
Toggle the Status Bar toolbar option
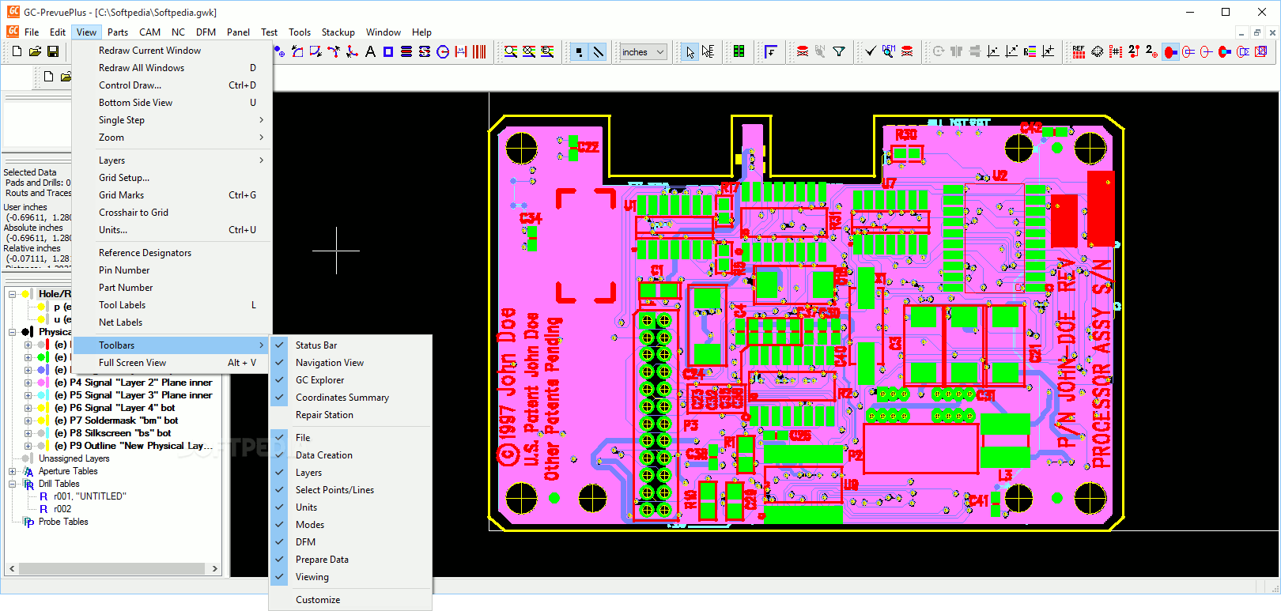[316, 345]
